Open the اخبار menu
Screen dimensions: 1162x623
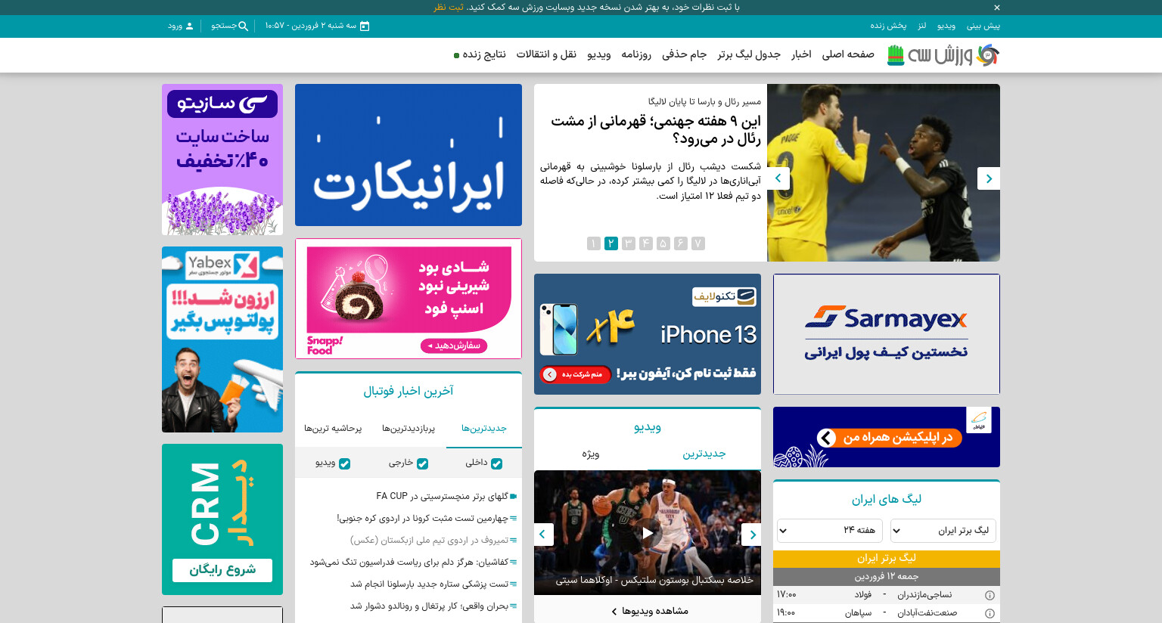(x=801, y=54)
